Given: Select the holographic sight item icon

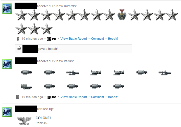Looking at the screenshot, I should (27, 86).
